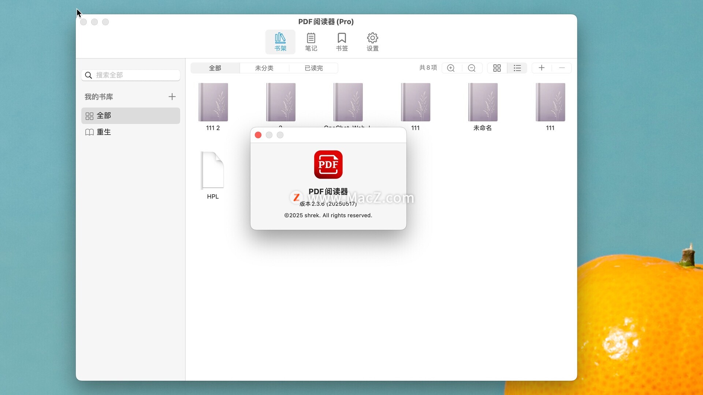
Task: Click the red PDF app icon in About dialog
Action: 328,165
